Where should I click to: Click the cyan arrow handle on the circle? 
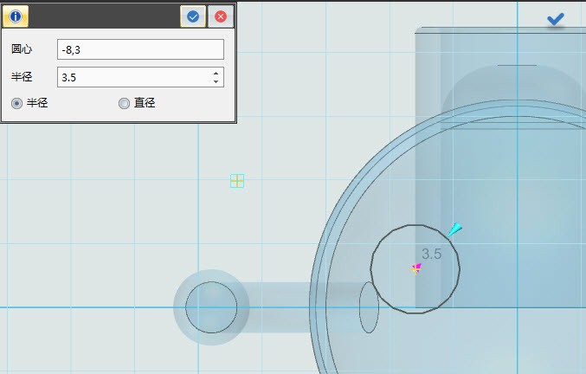tap(454, 229)
